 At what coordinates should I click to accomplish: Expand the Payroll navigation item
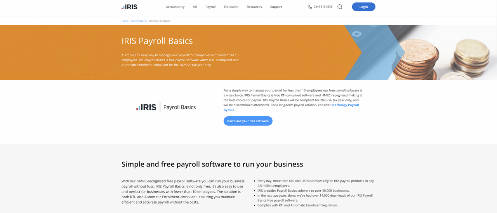(x=210, y=7)
